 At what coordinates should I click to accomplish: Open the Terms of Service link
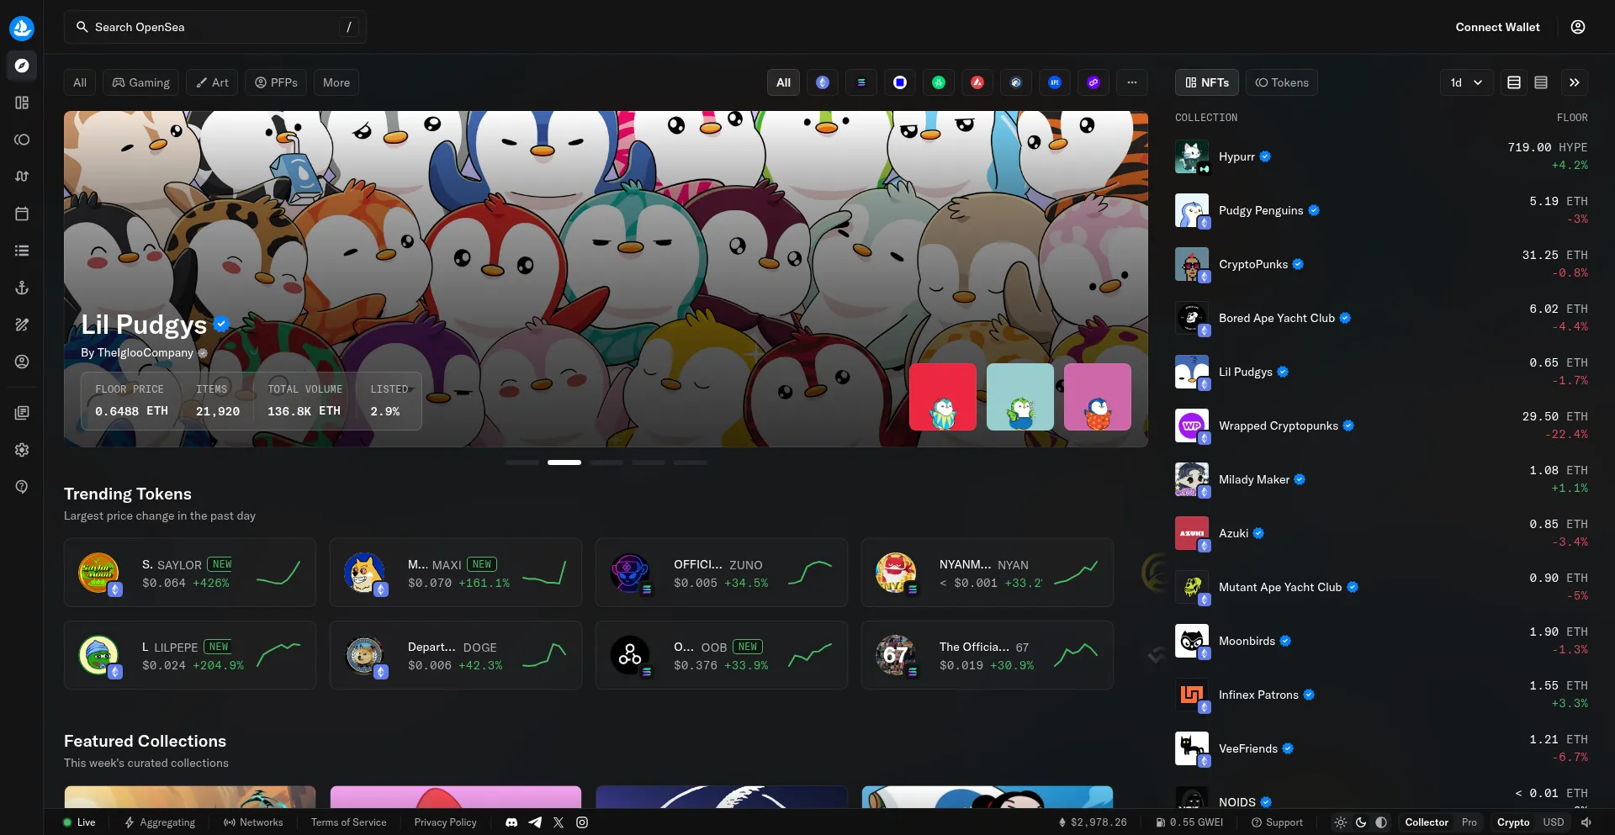348,822
